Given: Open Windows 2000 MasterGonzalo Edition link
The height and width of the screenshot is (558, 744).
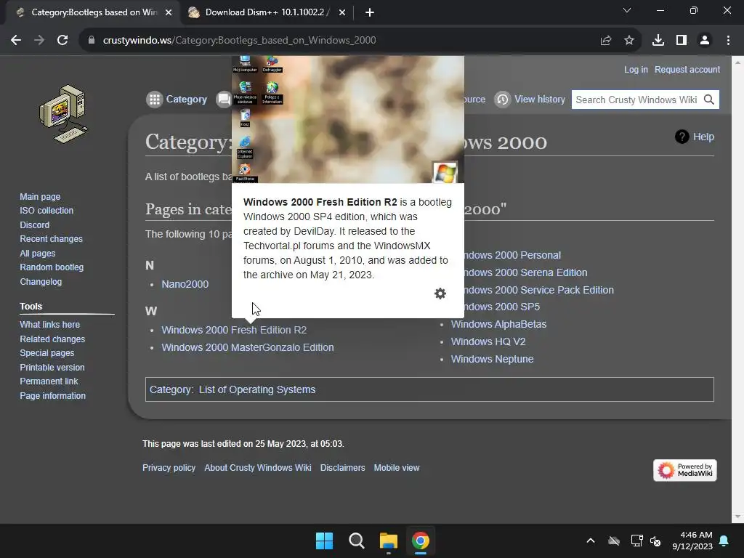Looking at the screenshot, I should pyautogui.click(x=248, y=347).
